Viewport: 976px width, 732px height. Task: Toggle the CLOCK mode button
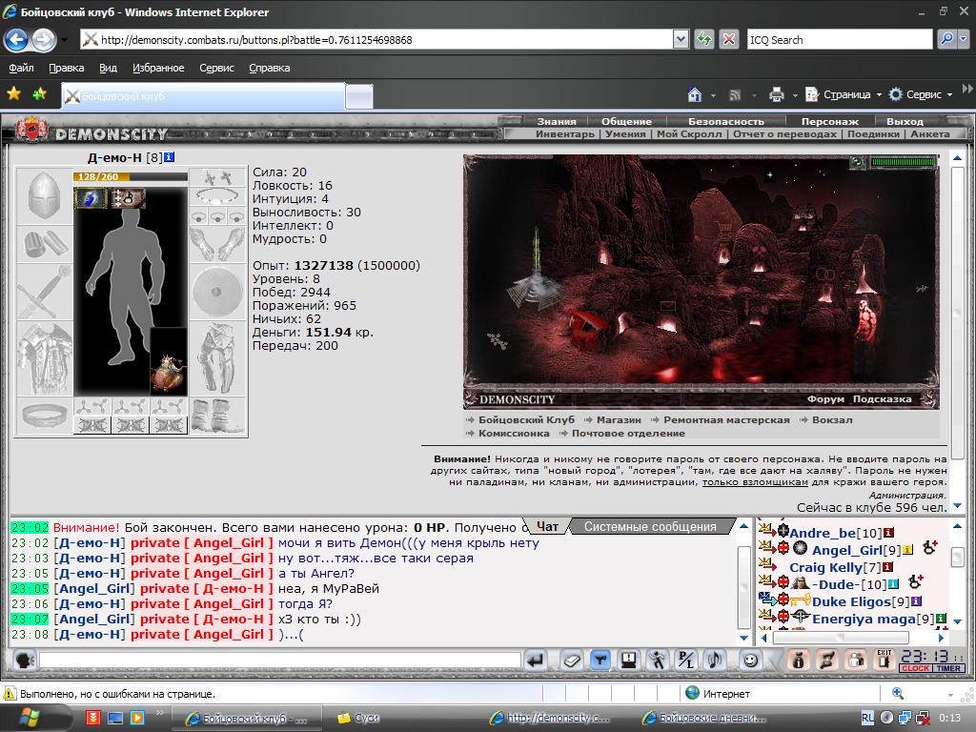tap(915, 668)
